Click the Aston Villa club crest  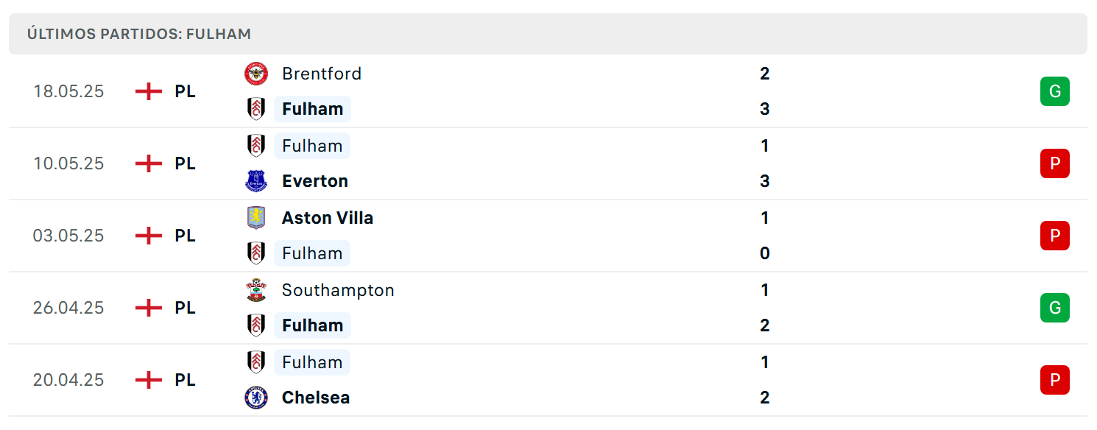pos(256,218)
